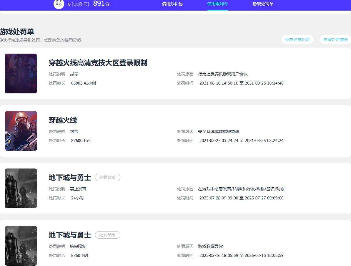Click the 榜单限制 penalty description
This screenshot has height=266, width=351.
[78, 246]
